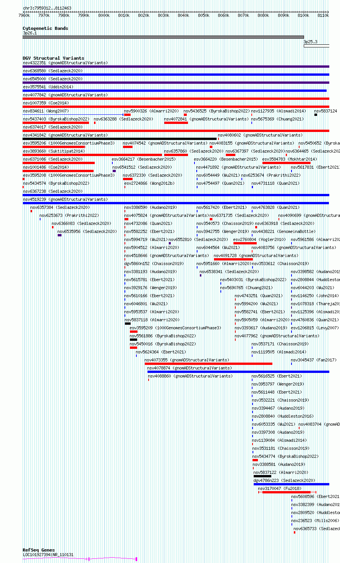This screenshot has width=340, height=563.
Task: Click the blue bar under dgv4786n223
Action: 291,484
